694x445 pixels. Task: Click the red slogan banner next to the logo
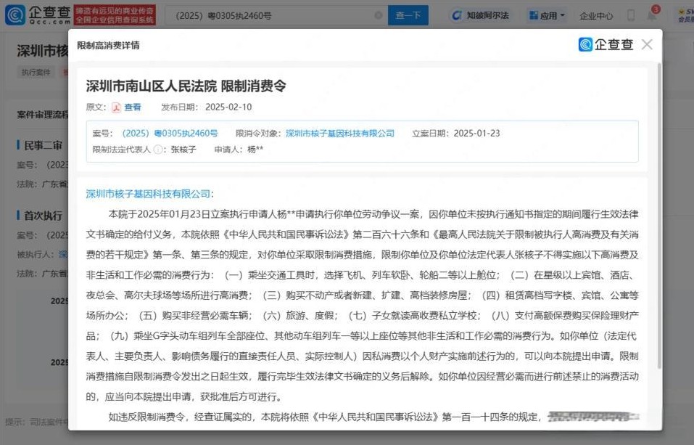point(115,15)
